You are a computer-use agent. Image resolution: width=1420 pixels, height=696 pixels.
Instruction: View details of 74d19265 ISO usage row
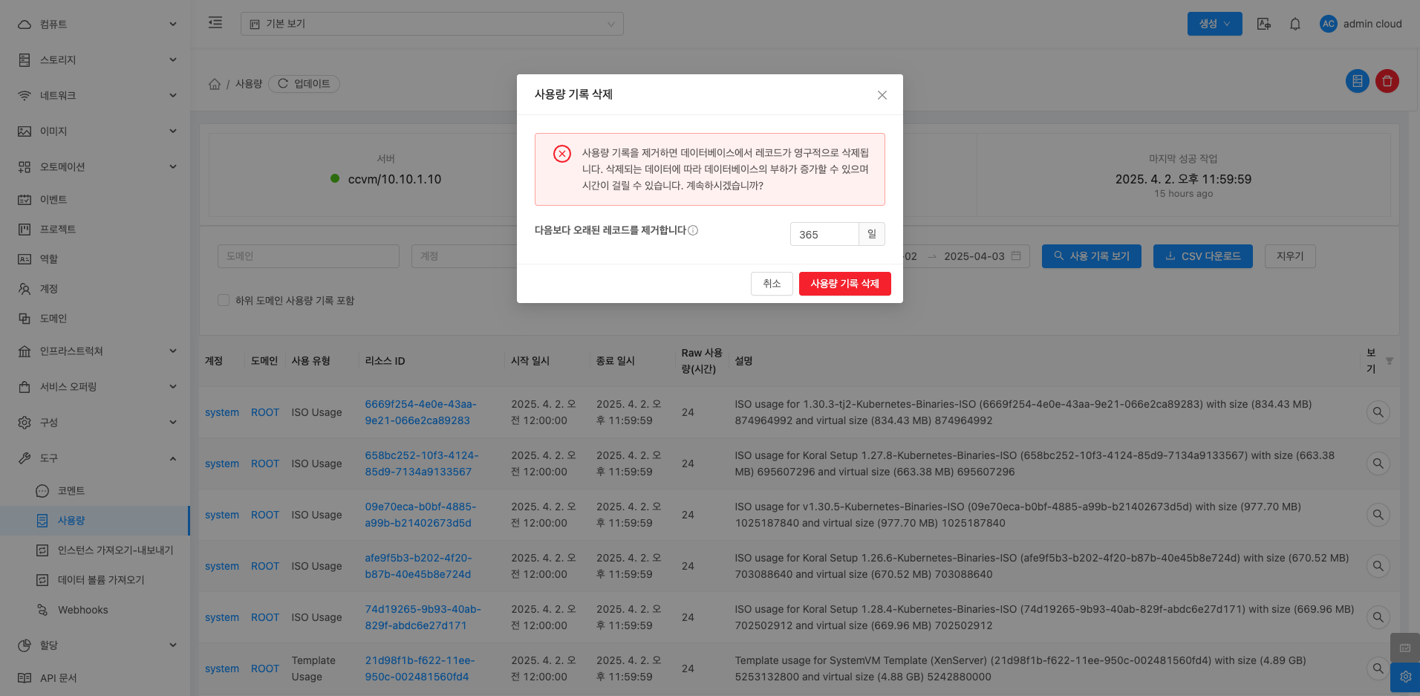click(x=1378, y=617)
